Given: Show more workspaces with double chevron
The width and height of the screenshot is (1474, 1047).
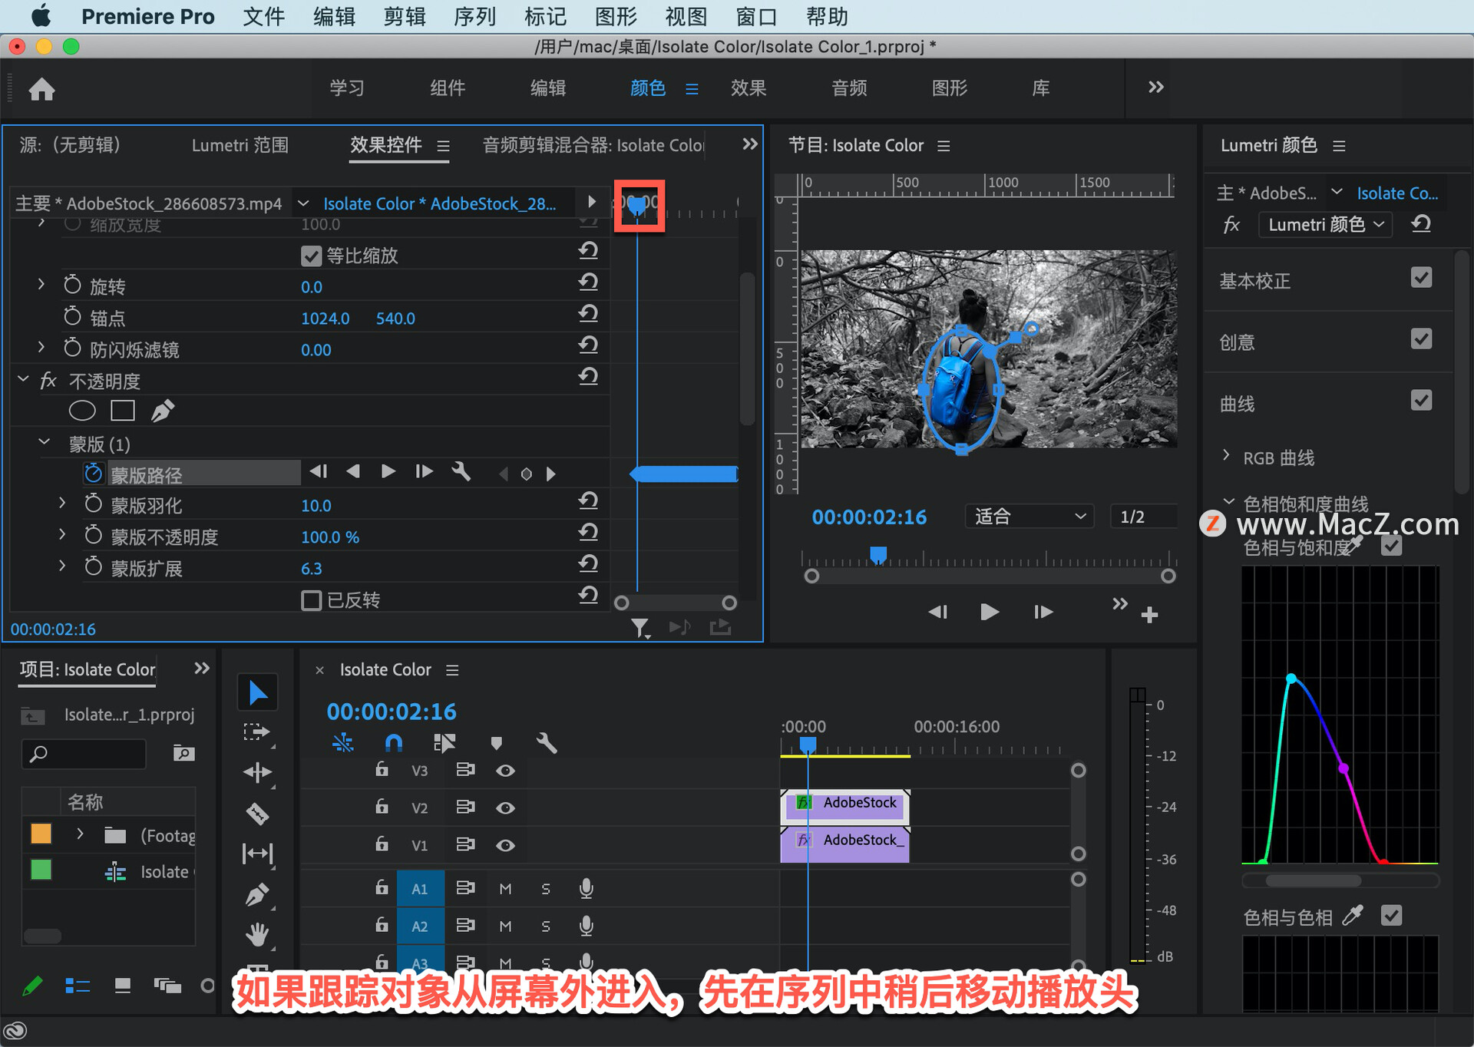Looking at the screenshot, I should pyautogui.click(x=1155, y=88).
